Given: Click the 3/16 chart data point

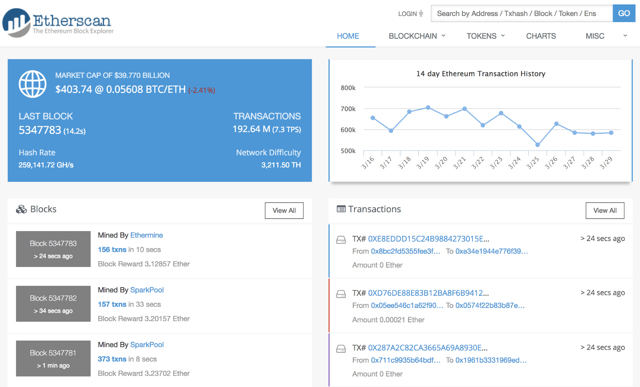Looking at the screenshot, I should click(x=373, y=118).
